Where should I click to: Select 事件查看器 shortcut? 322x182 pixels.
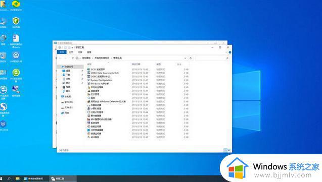(95, 115)
